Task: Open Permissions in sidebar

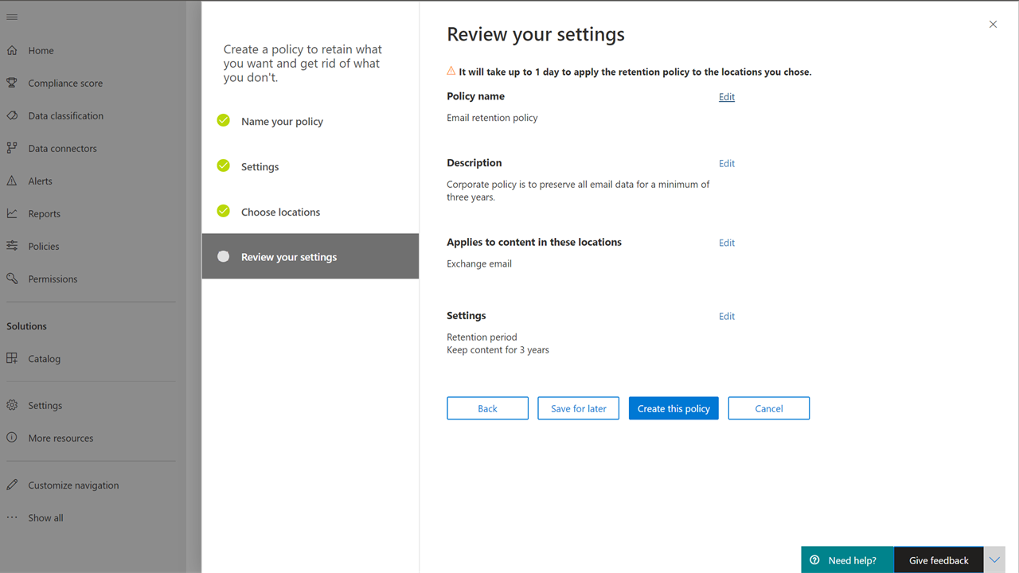Action: (x=53, y=279)
